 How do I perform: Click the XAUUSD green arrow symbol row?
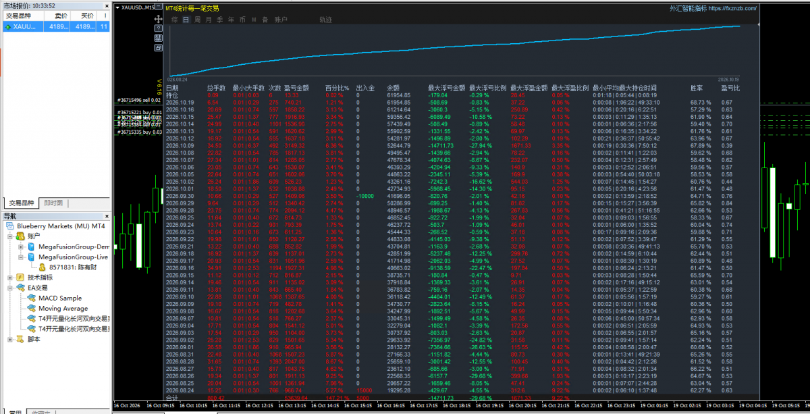[55, 26]
